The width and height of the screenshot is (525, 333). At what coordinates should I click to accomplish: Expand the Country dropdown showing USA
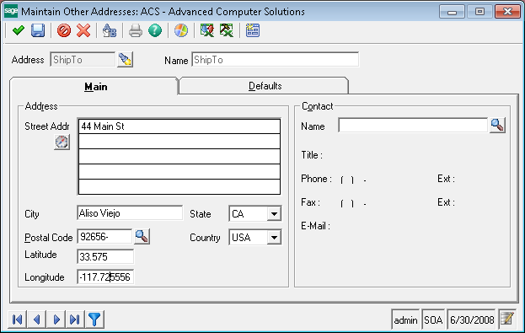pyautogui.click(x=274, y=238)
